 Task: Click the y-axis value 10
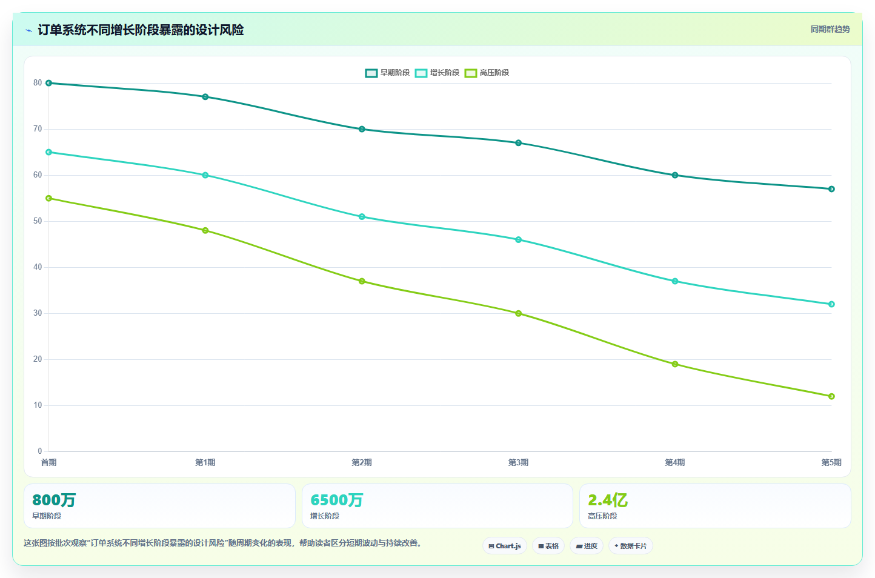(38, 405)
